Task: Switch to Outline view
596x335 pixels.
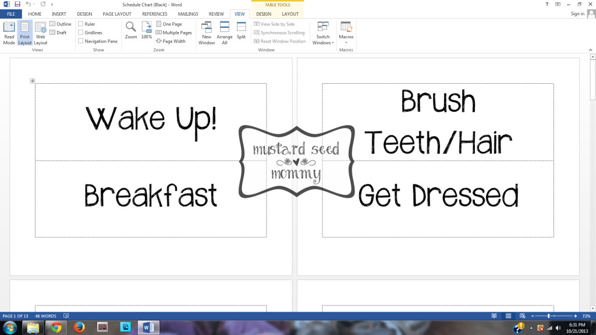Action: (61, 23)
